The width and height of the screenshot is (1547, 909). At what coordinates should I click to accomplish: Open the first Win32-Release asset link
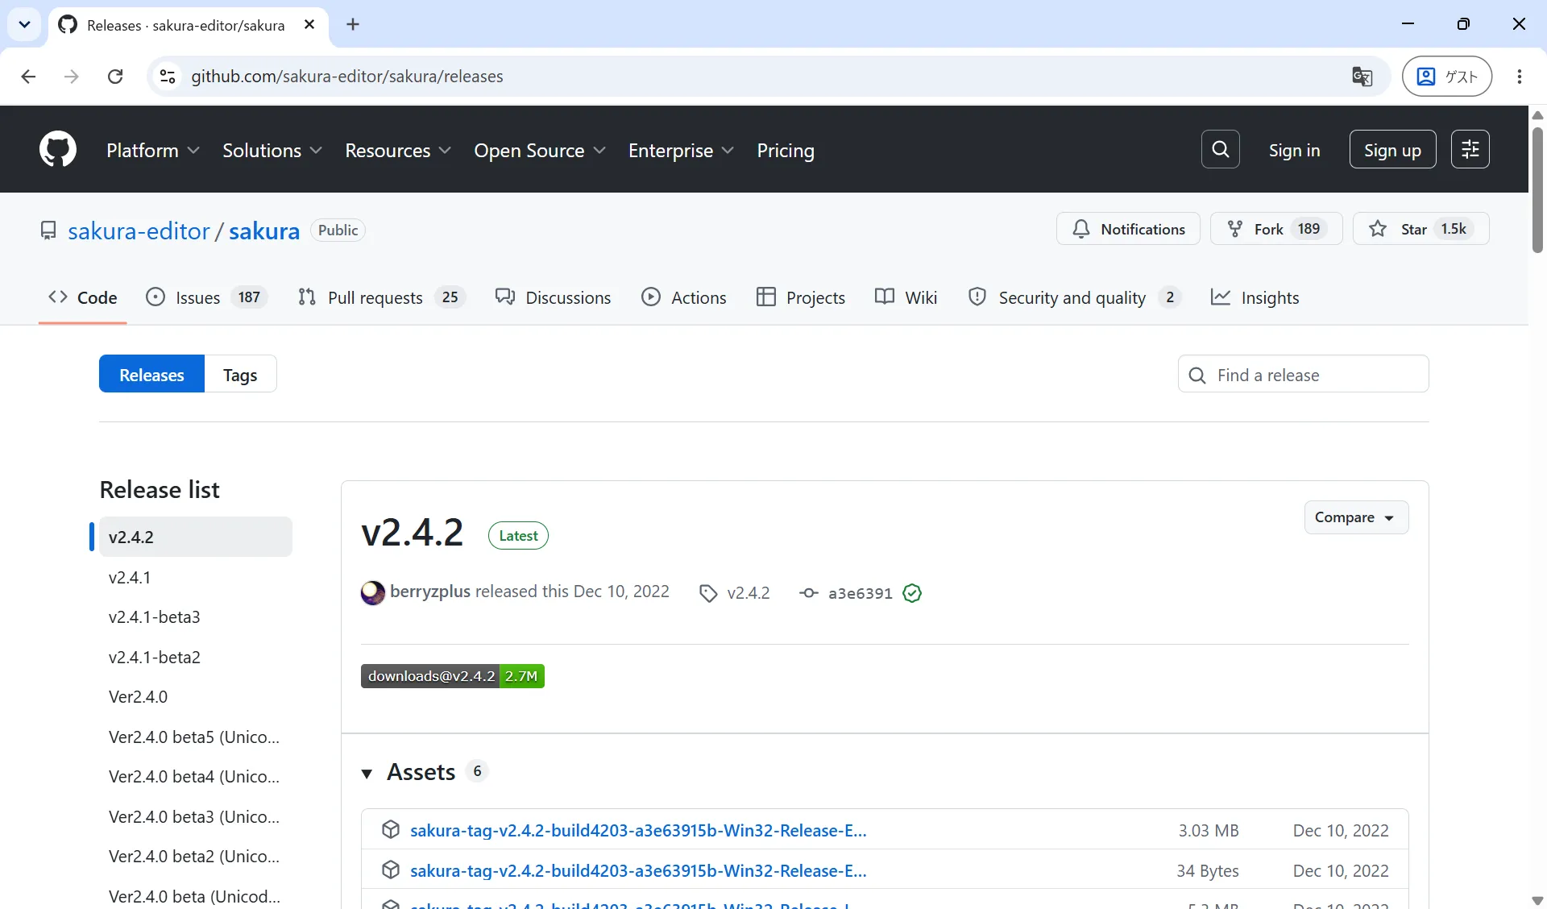pyautogui.click(x=638, y=831)
